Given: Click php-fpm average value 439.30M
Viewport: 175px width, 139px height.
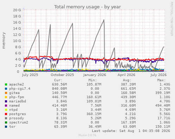Looking at the screenshot, I should click(128, 97).
